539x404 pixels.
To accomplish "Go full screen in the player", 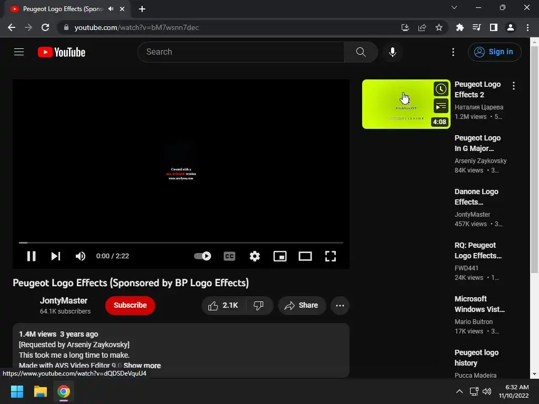I will (331, 256).
